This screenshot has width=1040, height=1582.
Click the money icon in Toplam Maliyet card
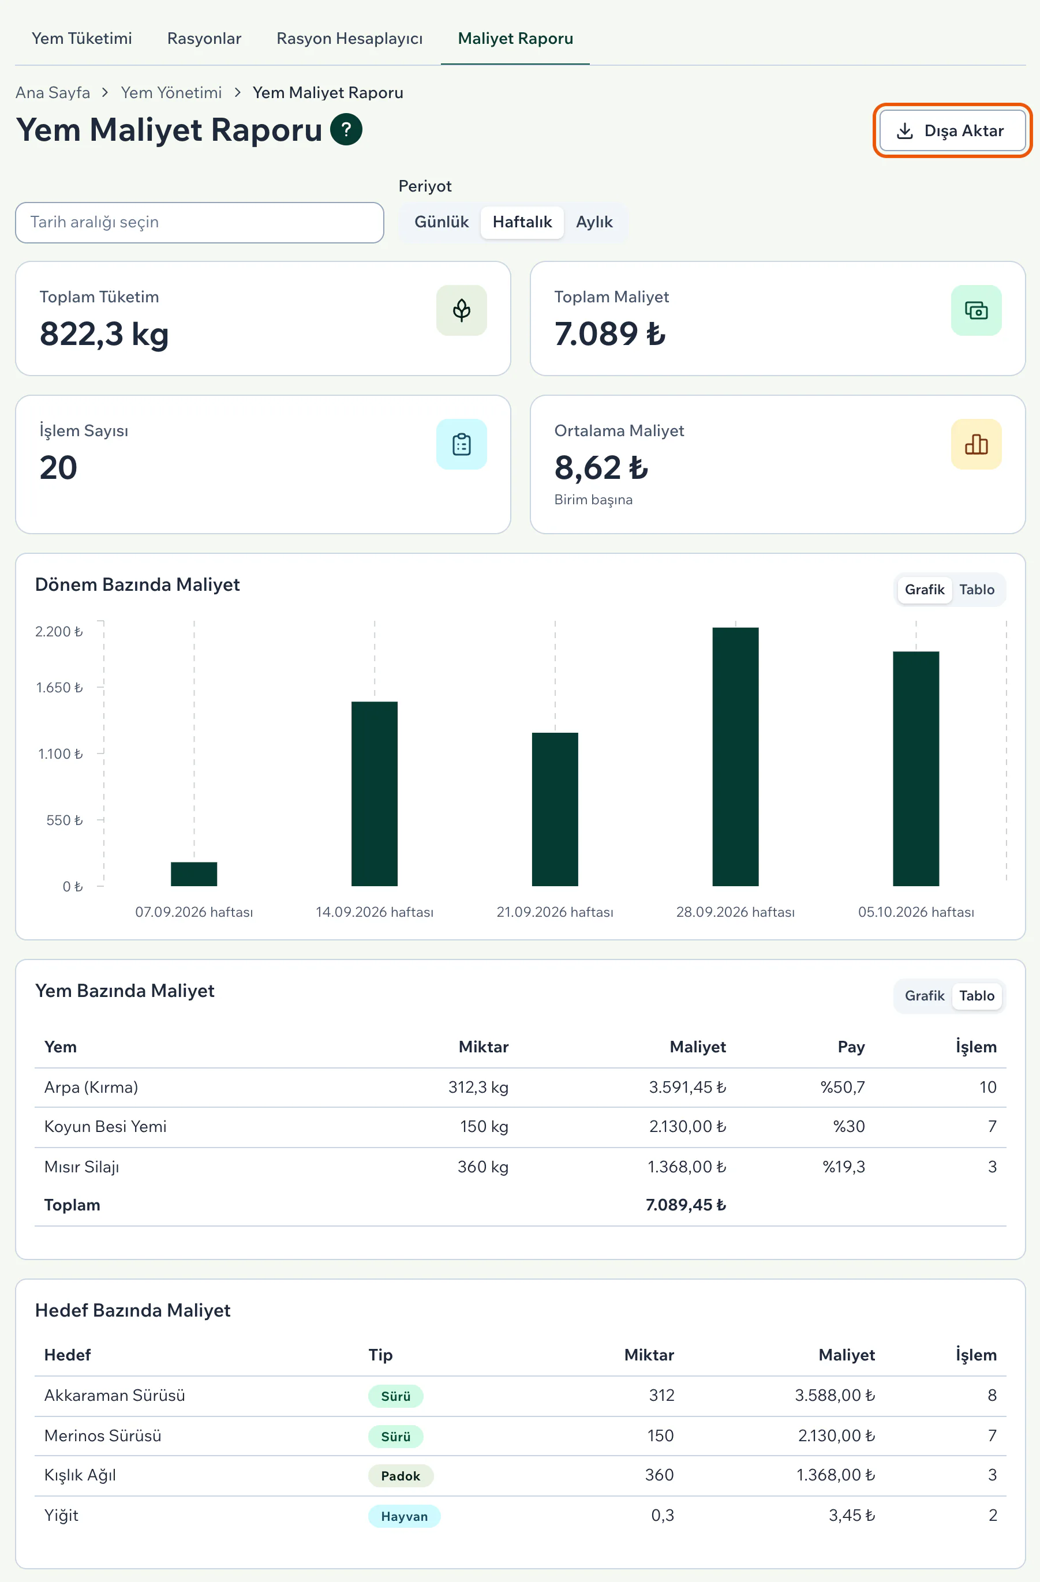975,310
